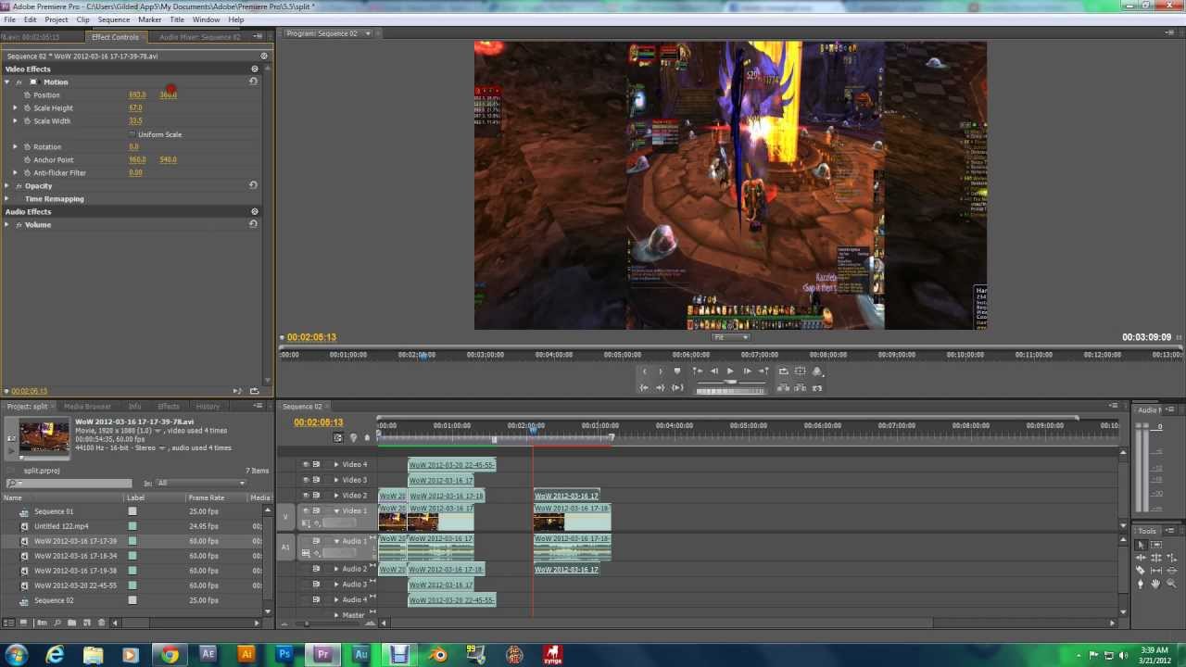Viewport: 1186px width, 667px height.
Task: Open the Clip menu
Action: pyautogui.click(x=82, y=19)
